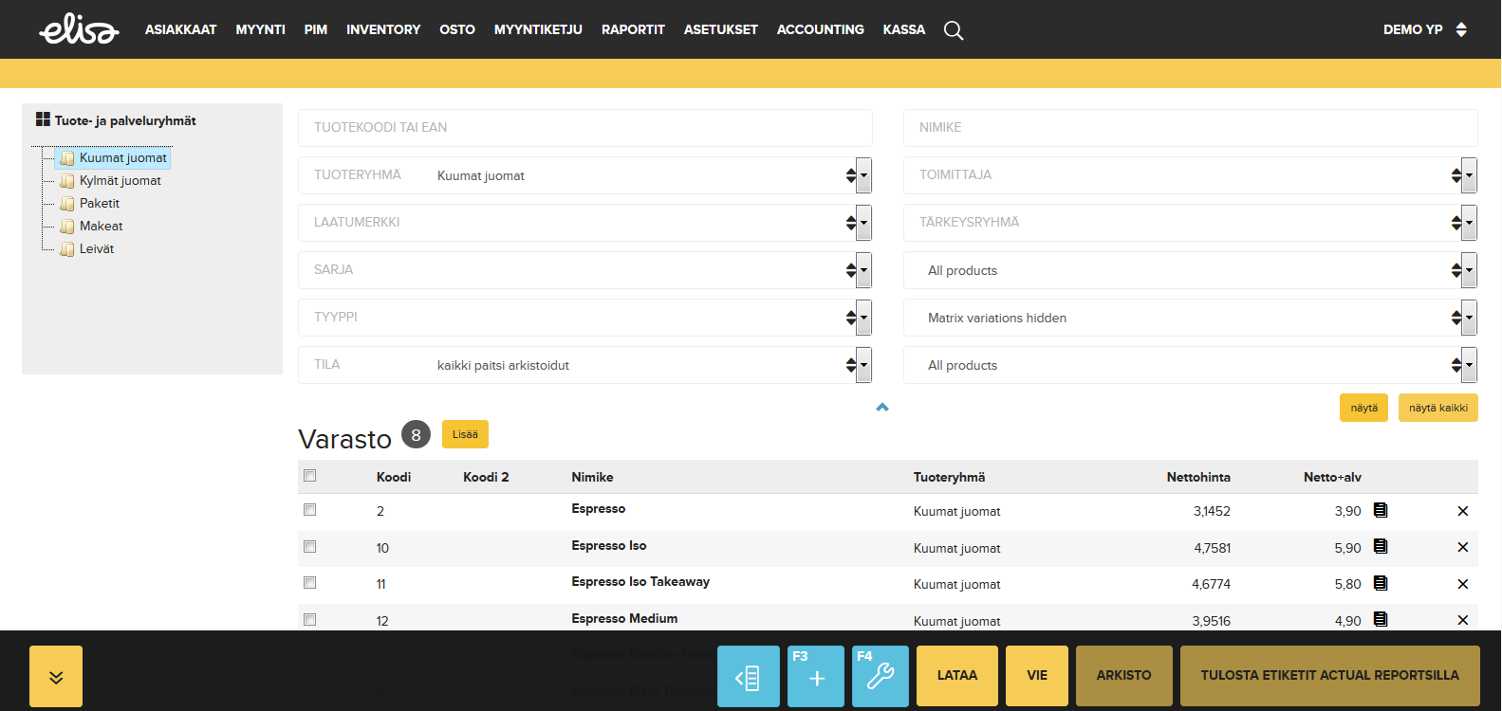Delete the Espresso Iso Takeaway row with the X
The width and height of the screenshot is (1502, 711).
tap(1463, 584)
